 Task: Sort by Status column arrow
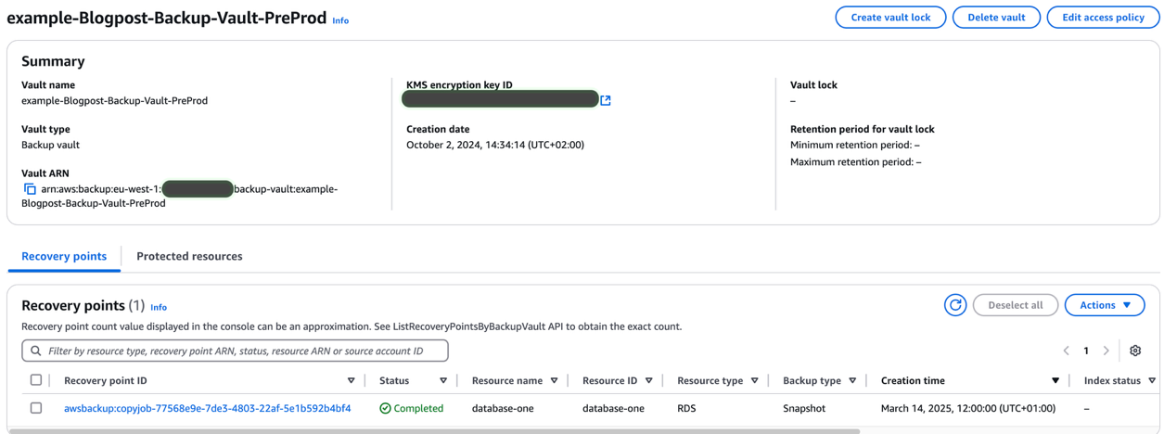(443, 380)
